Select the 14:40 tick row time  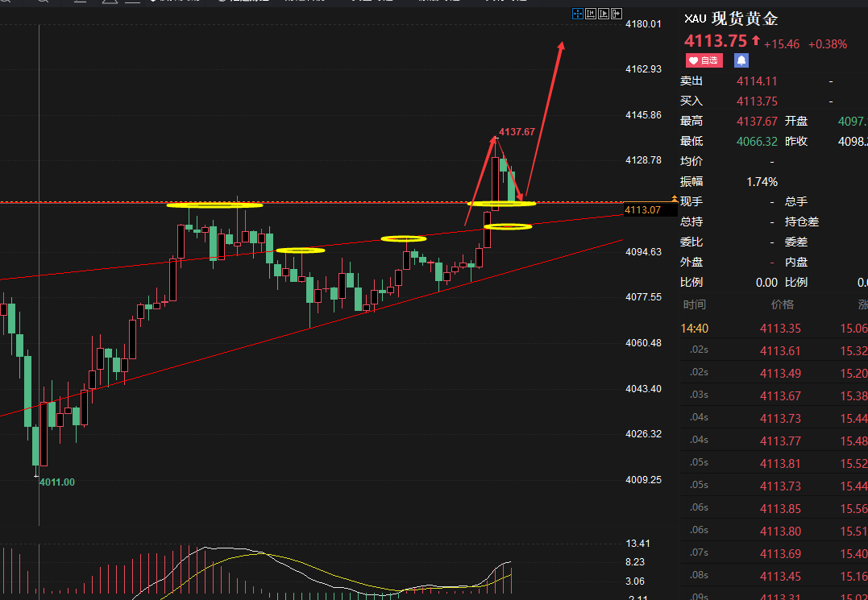coord(694,329)
